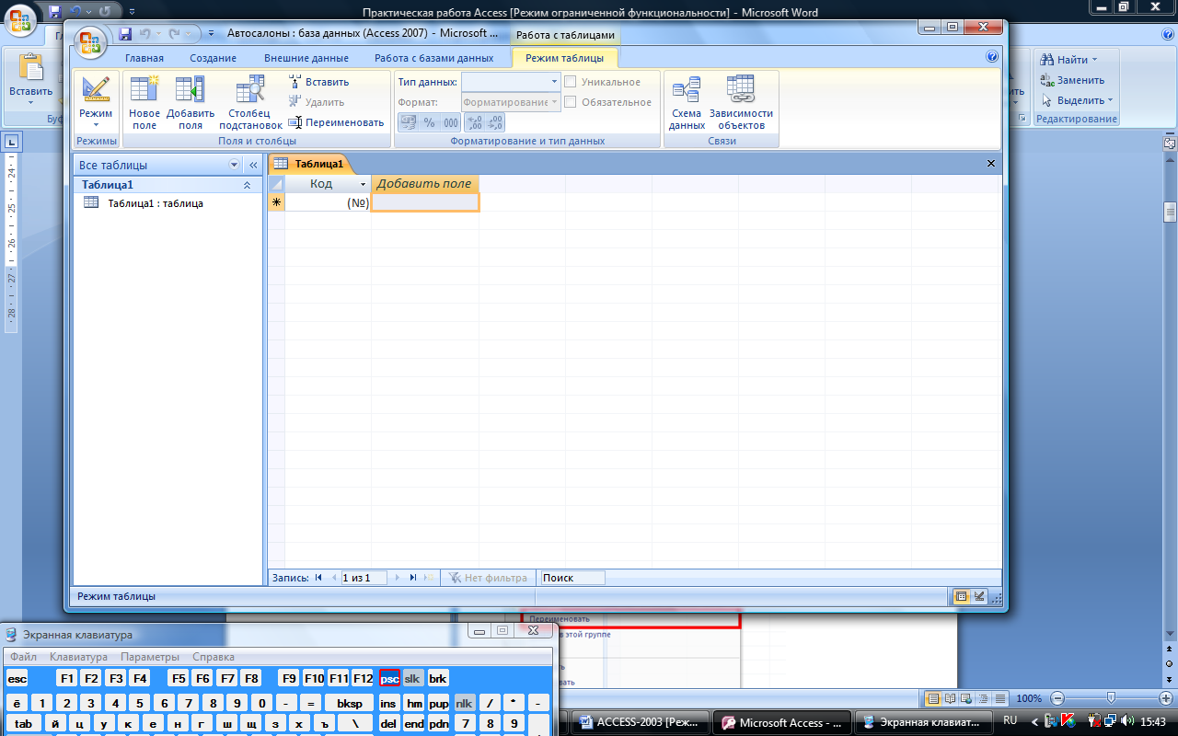This screenshot has width=1178, height=736.
Task: Click Переименовать column button
Action: tap(336, 122)
